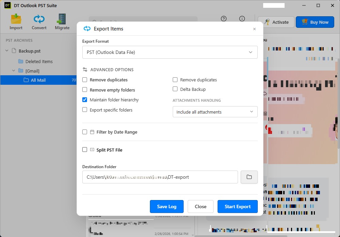Enable Remove duplicates checkbox above Delta Backup
The height and width of the screenshot is (237, 340).
click(x=175, y=80)
